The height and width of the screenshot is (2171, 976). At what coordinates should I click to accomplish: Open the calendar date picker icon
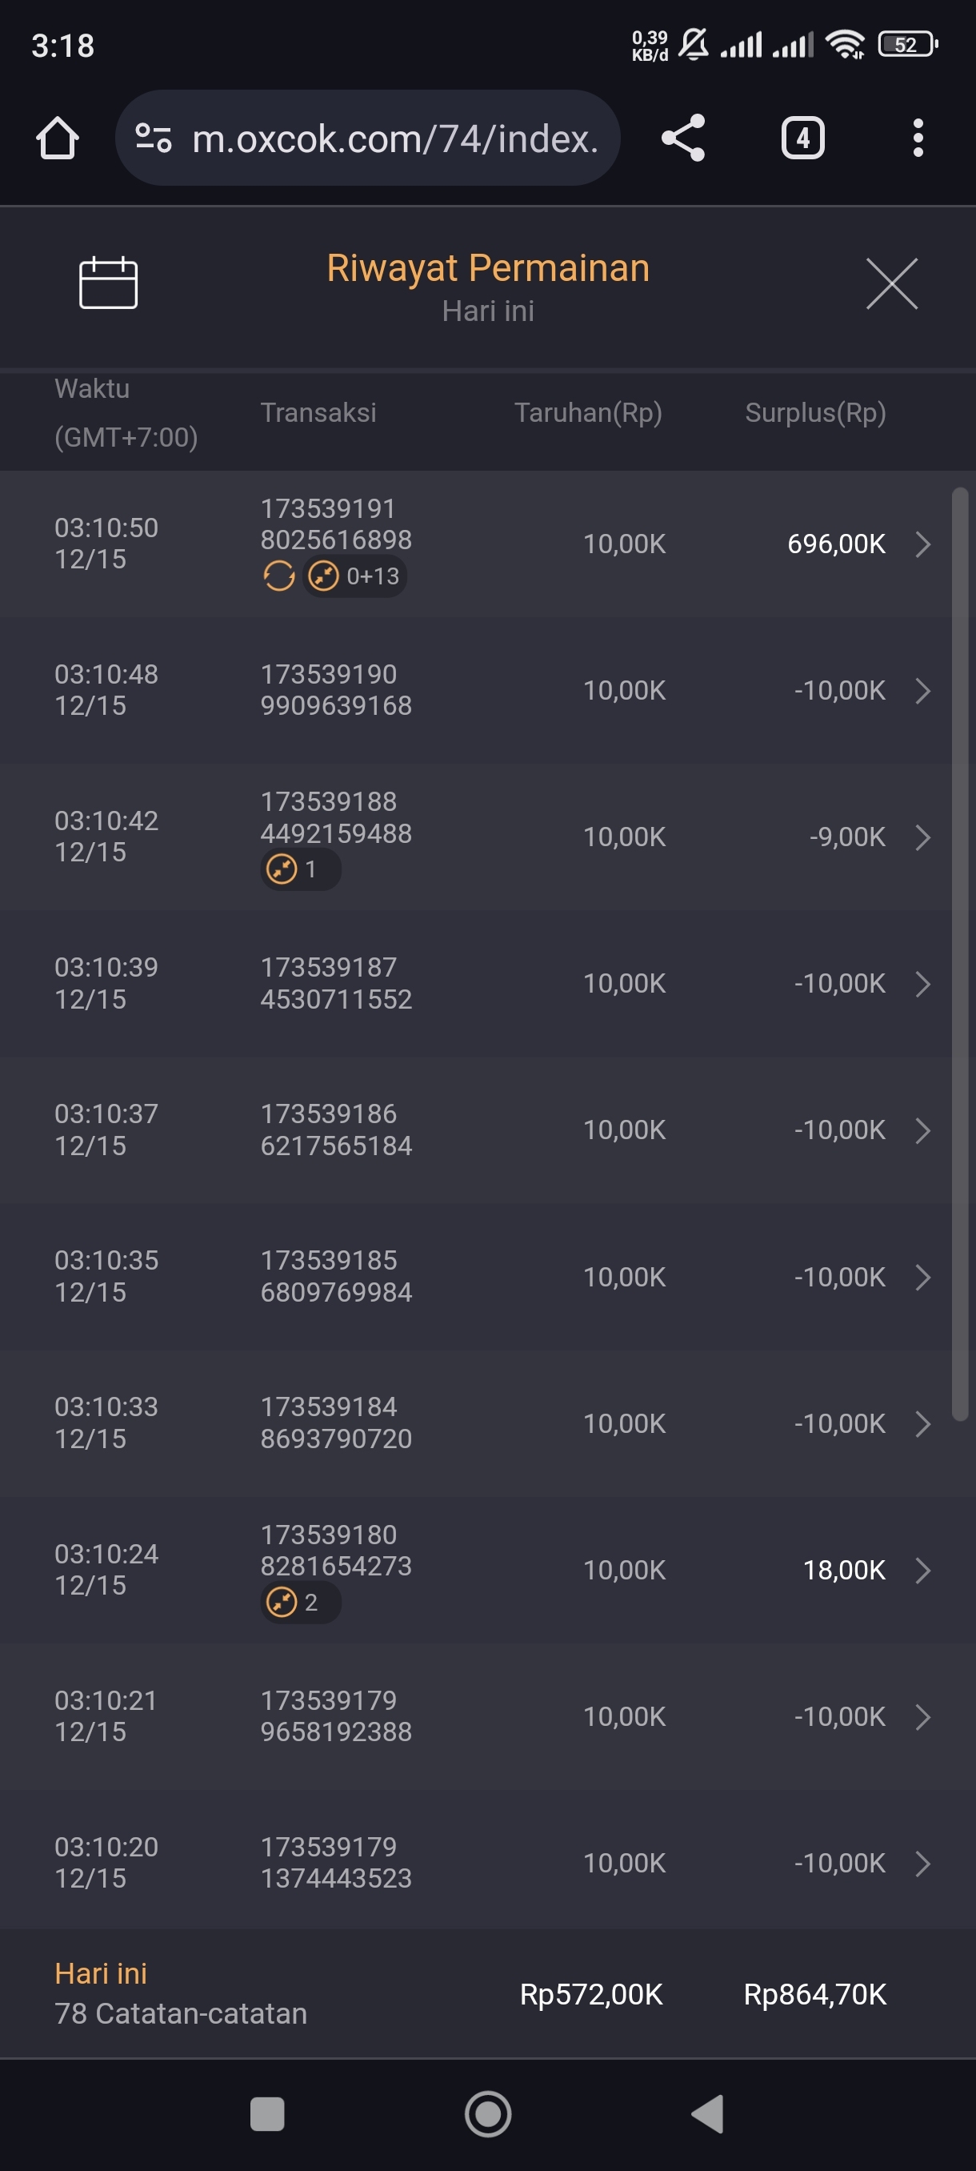coord(108,283)
